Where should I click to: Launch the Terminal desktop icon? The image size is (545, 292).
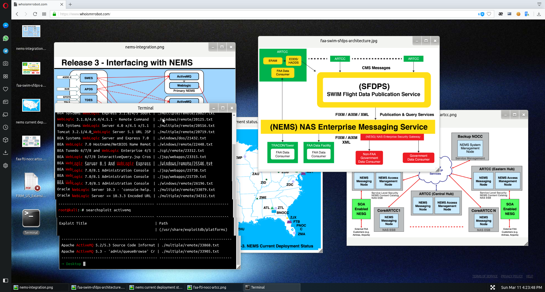click(x=31, y=218)
